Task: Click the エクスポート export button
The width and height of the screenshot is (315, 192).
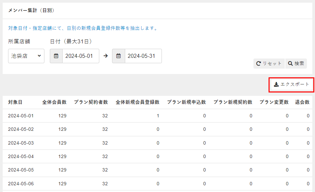Action: [291, 84]
